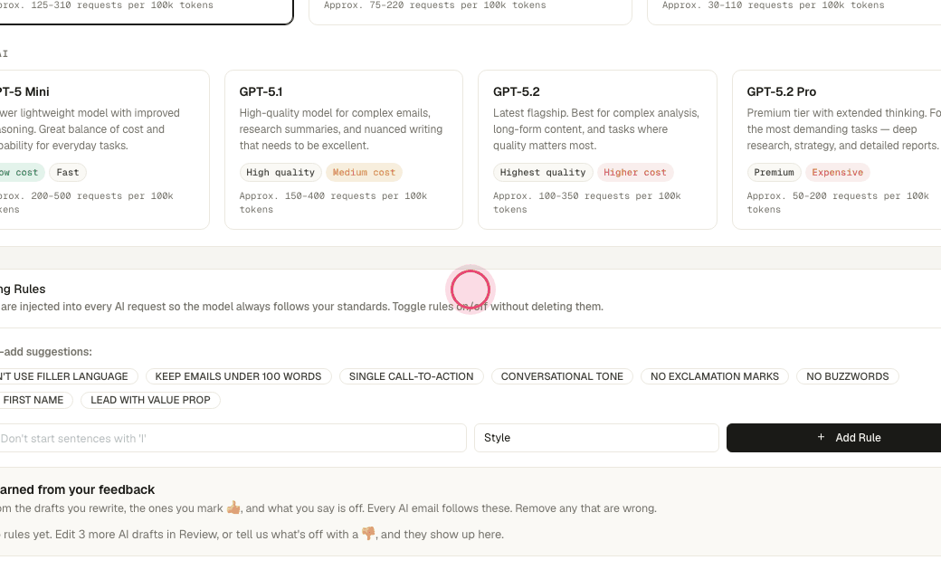Add the FIRST NAME suggestion chip
941x579 pixels.
pos(36,400)
